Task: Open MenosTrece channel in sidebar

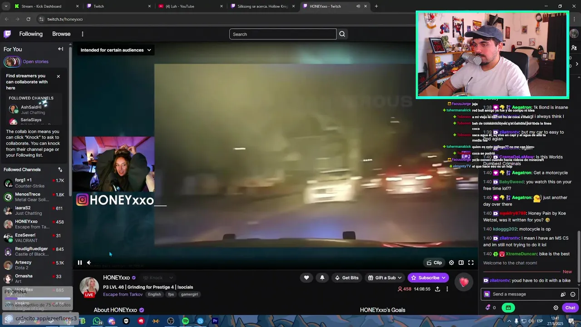Action: point(35,197)
